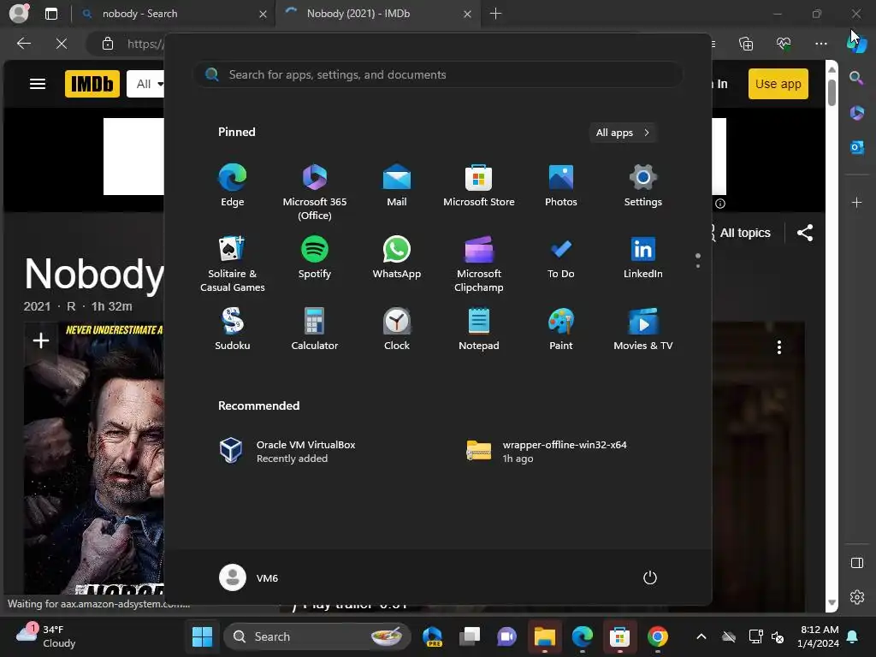This screenshot has width=876, height=657.
Task: Add Nobody poster to watchlist
Action: pos(41,340)
